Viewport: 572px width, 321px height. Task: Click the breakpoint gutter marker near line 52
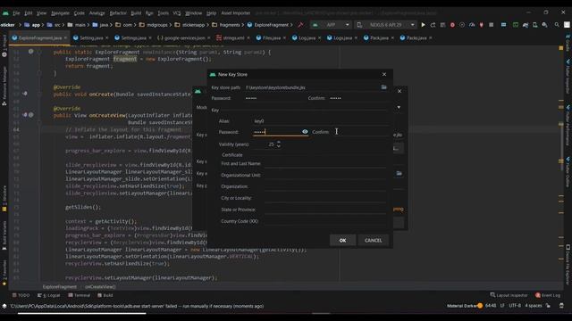(x=31, y=52)
